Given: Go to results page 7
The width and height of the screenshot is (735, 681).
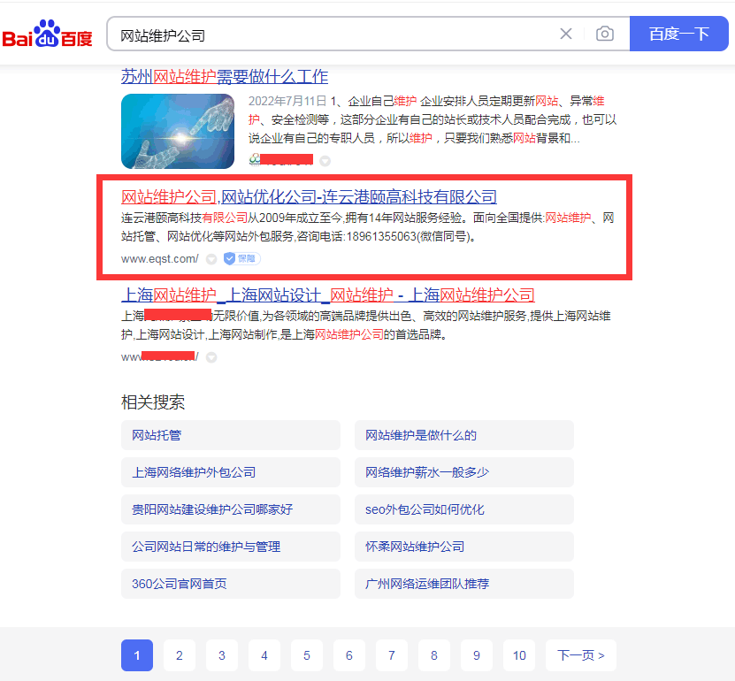Looking at the screenshot, I should (392, 655).
